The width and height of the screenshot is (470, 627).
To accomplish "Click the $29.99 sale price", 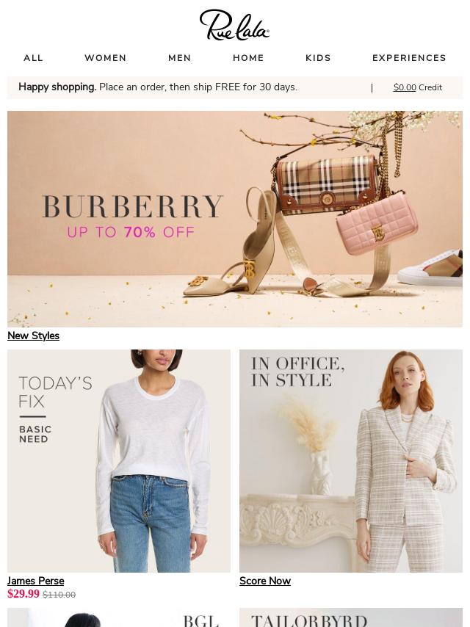I will tap(23, 594).
